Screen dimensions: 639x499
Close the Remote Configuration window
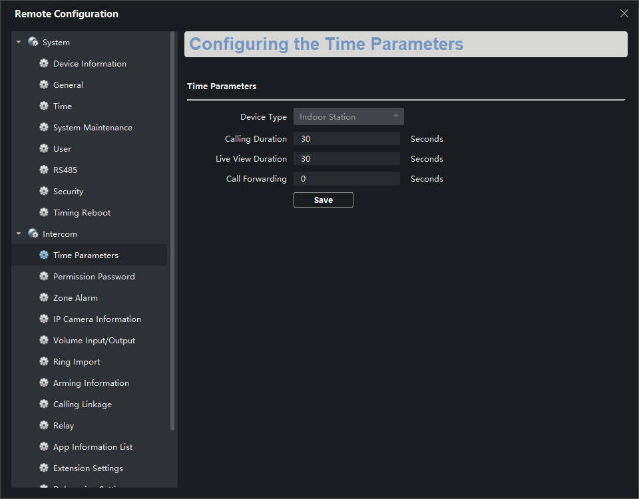point(624,13)
